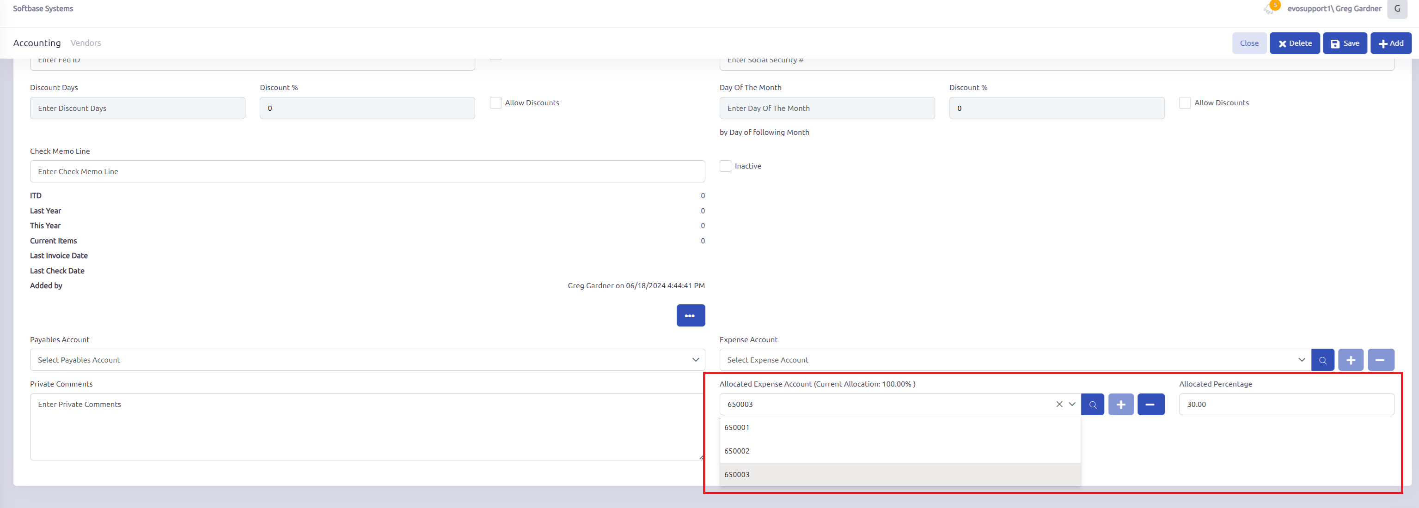Screen dimensions: 1419x508
Task: Click the Save button
Action: pyautogui.click(x=1345, y=43)
